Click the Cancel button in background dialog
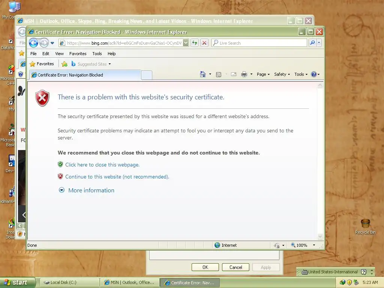 (x=235, y=267)
